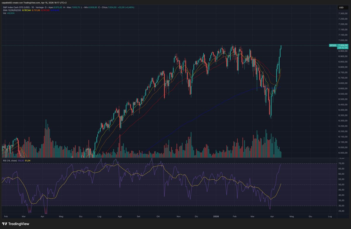The image size is (351, 229).
Task: Click the Nov month label on the time axis
Action: coord(179,217)
